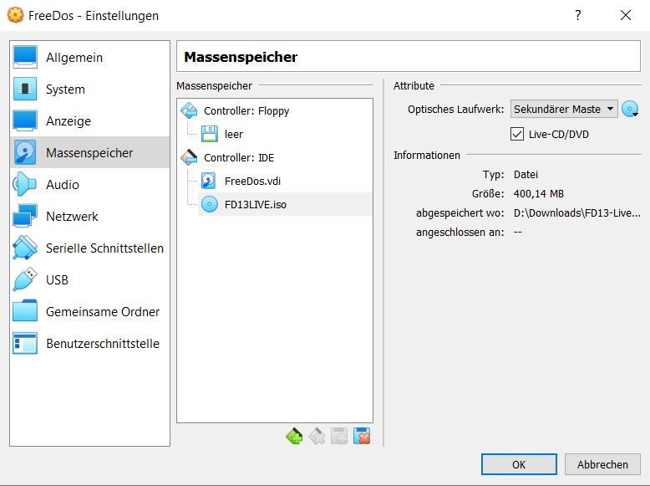Click the shared folder icon
This screenshot has height=486, width=650.
coord(25,311)
